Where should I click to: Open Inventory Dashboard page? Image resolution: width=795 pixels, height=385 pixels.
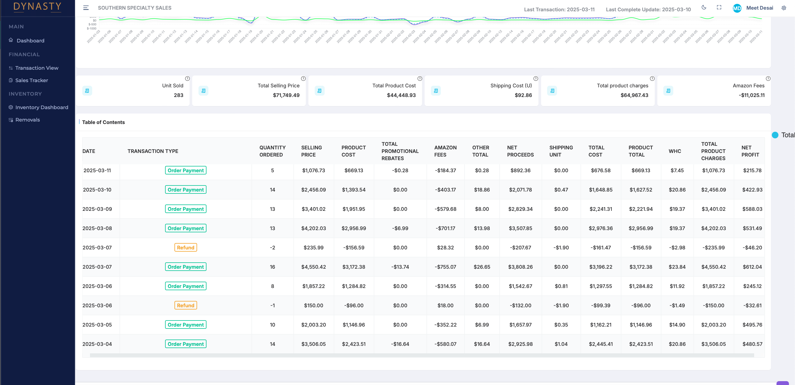click(x=42, y=107)
